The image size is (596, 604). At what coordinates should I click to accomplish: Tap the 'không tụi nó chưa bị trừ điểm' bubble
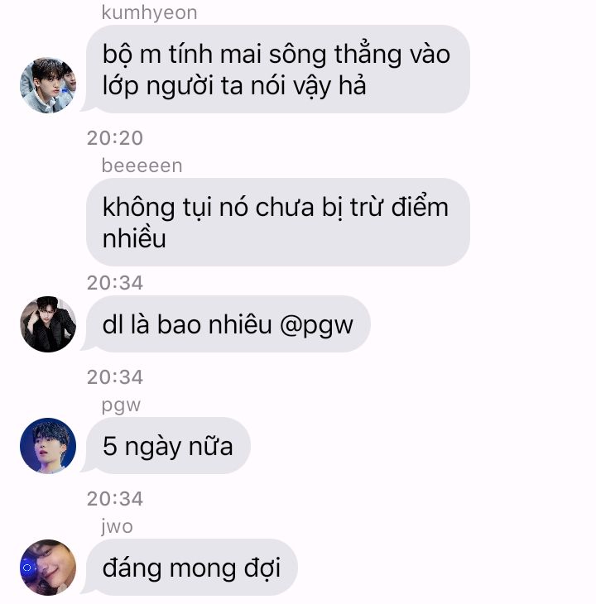[x=278, y=223]
